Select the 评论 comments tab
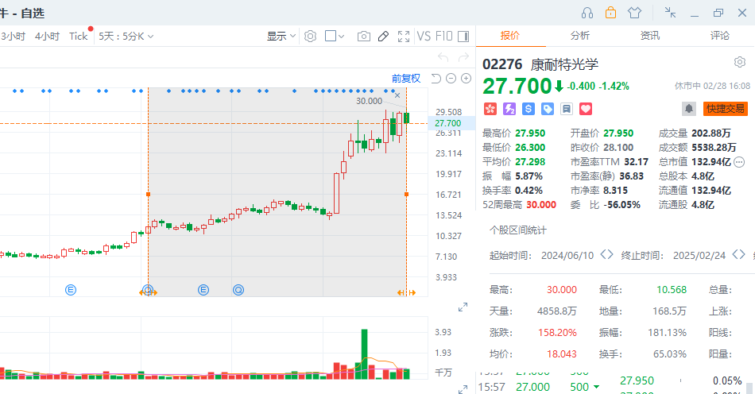 720,36
